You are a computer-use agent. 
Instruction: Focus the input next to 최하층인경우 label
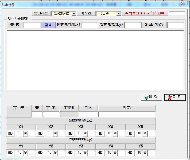pyautogui.click(x=177, y=13)
